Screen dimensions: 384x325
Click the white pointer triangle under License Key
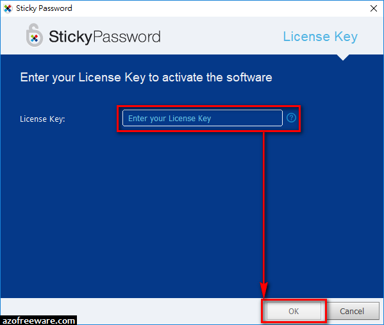coord(343,57)
